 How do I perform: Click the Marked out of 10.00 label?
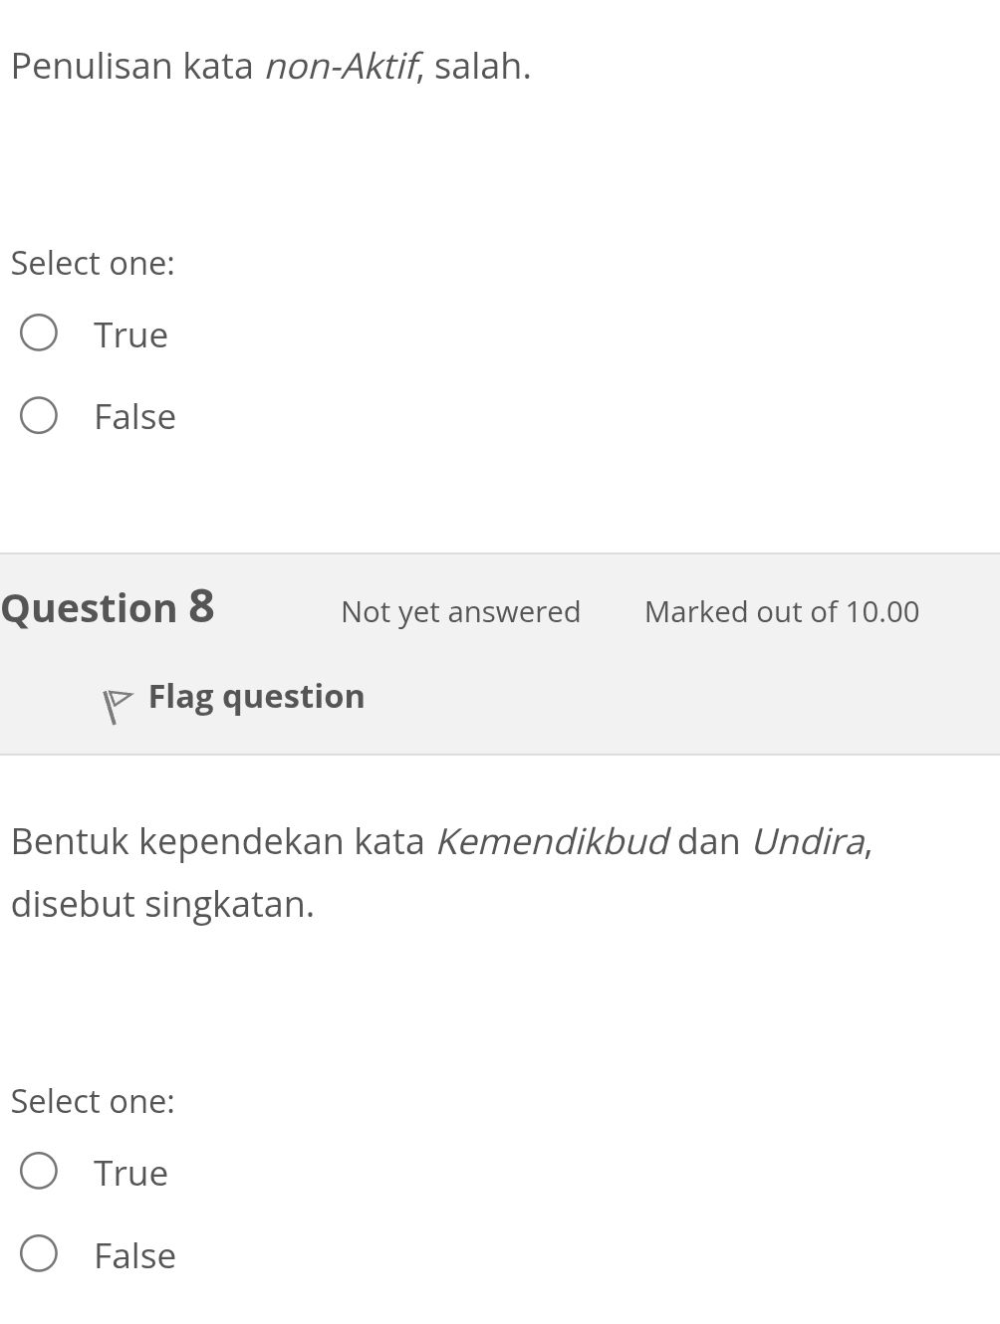click(781, 611)
